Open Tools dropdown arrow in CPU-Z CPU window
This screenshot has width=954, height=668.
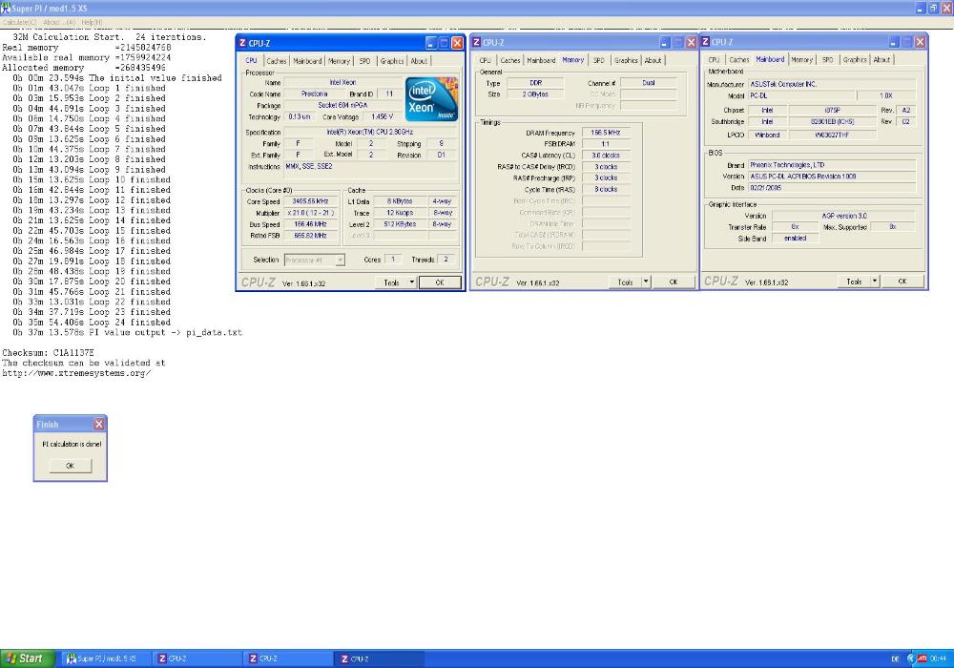tap(412, 282)
